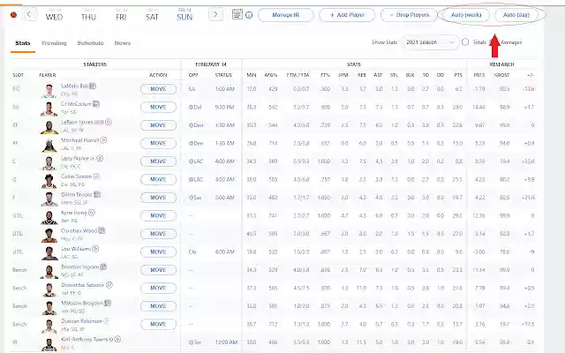The width and height of the screenshot is (565, 353).
Task: Switch to the Stats tab
Action: 23,43
